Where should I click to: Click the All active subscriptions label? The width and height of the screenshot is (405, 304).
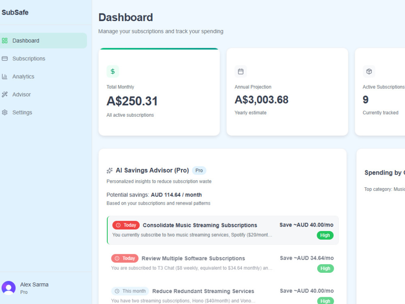tap(130, 115)
